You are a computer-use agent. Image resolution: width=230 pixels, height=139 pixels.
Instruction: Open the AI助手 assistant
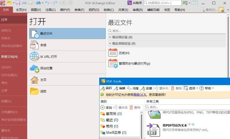click(x=135, y=3)
